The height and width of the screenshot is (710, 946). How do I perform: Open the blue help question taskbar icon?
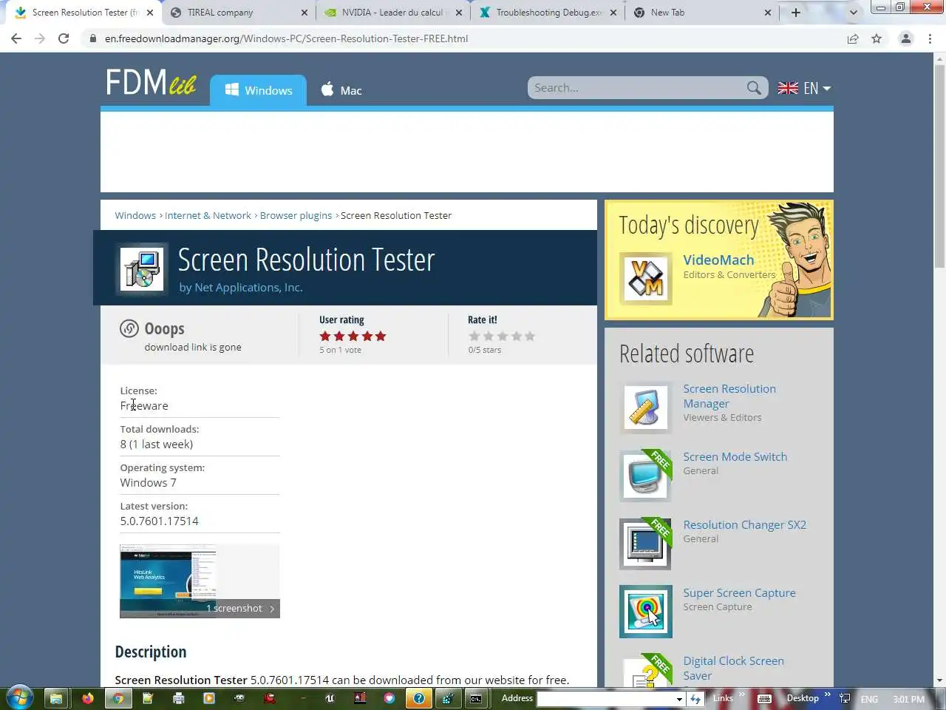(419, 697)
